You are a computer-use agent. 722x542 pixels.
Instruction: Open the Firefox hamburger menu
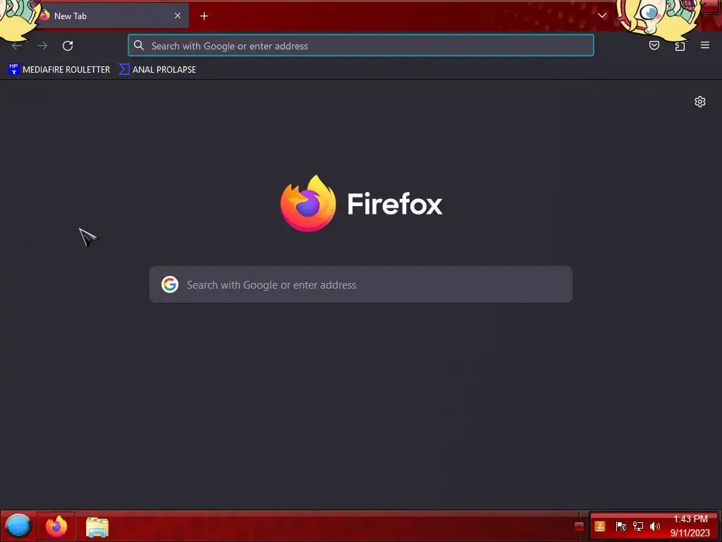pos(705,45)
